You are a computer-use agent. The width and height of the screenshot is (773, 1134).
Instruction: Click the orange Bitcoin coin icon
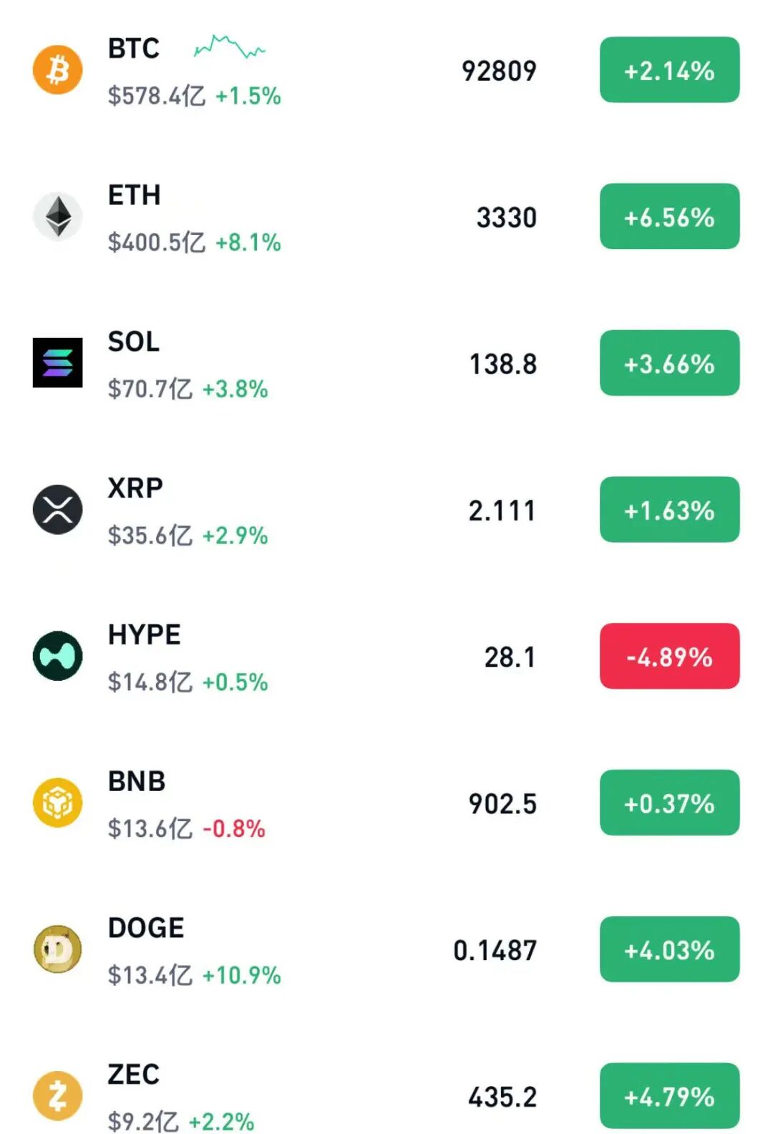[57, 70]
